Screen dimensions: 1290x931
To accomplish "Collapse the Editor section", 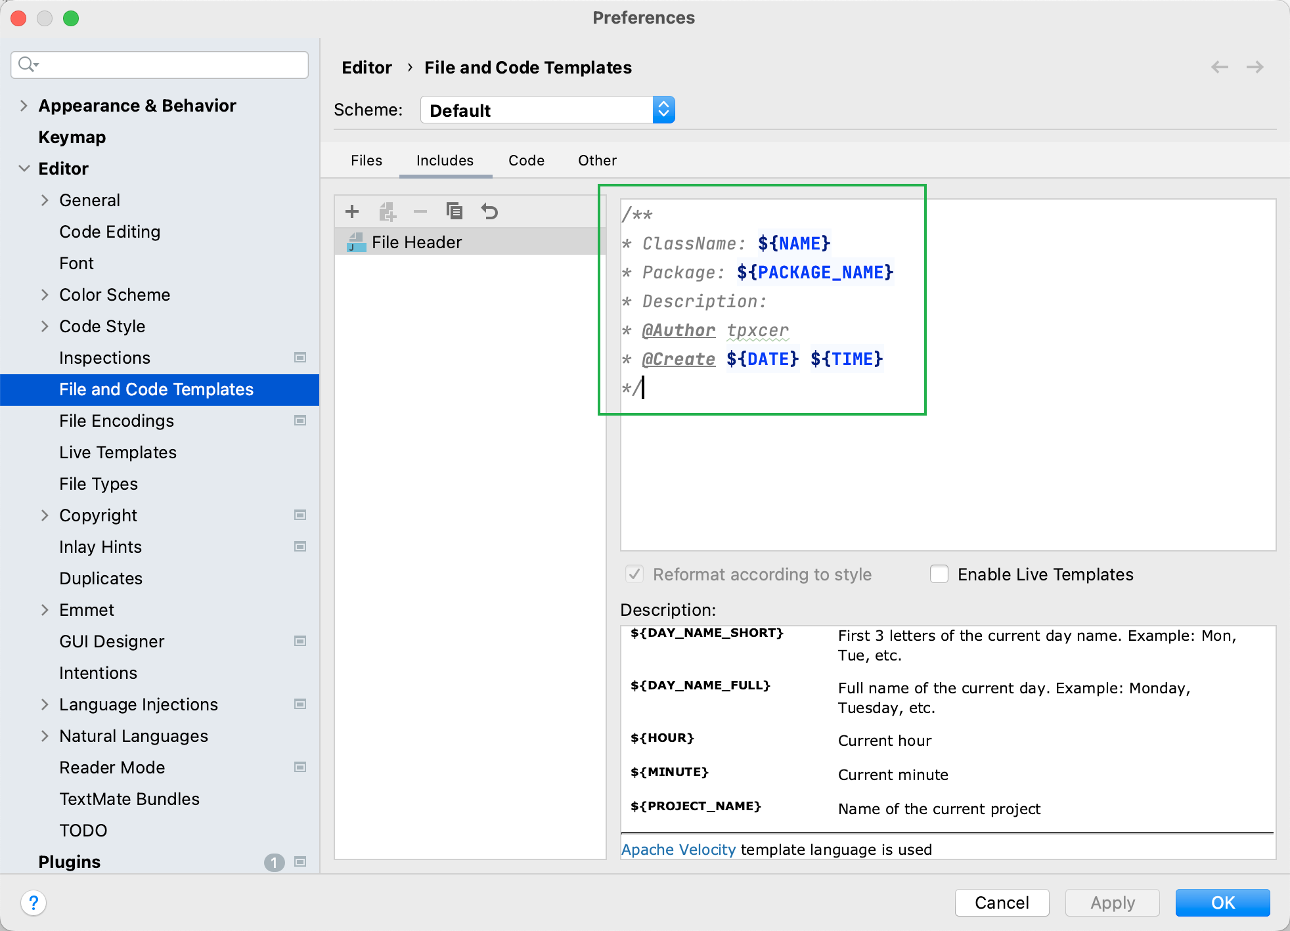I will coord(24,169).
